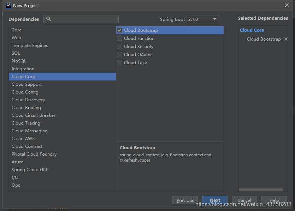Enable the Cloud Task checkbox
The height and width of the screenshot is (211, 295).
pyautogui.click(x=120, y=62)
